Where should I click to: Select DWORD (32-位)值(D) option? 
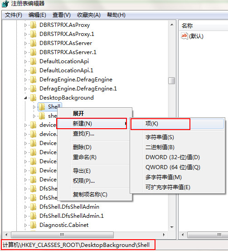(173, 157)
